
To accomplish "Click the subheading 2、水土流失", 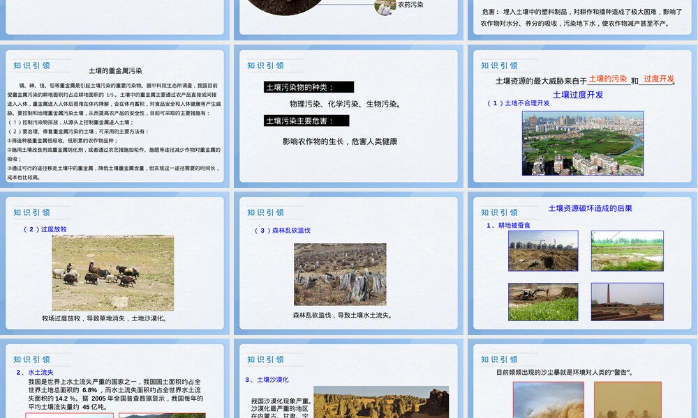I will click(x=35, y=372).
